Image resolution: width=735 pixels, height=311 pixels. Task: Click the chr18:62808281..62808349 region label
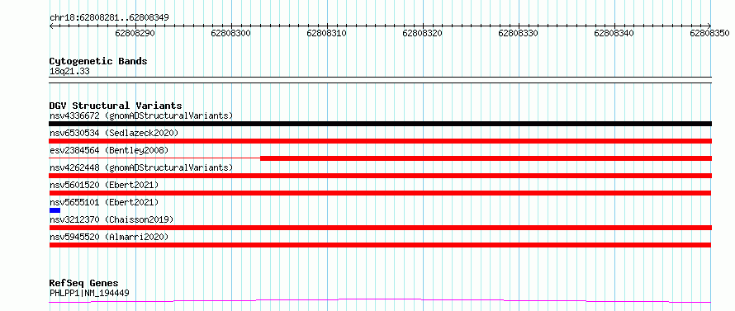(x=109, y=18)
